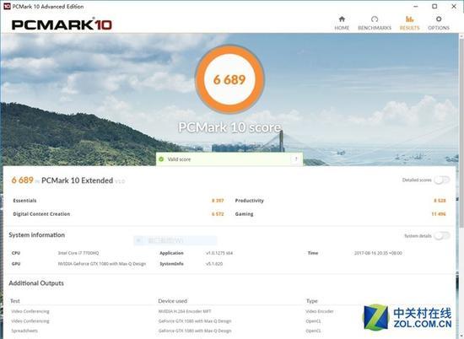Click the Productivity score label

coord(249,201)
